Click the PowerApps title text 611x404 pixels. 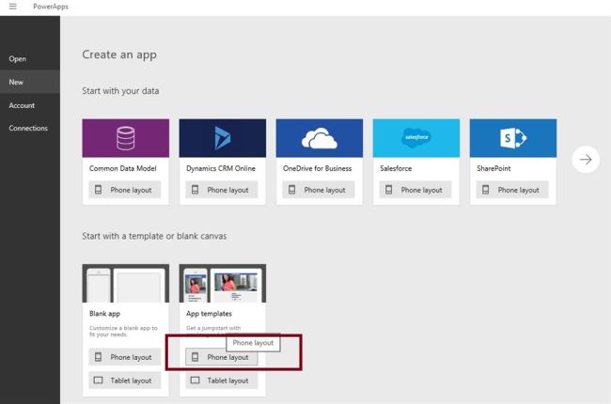coord(51,7)
